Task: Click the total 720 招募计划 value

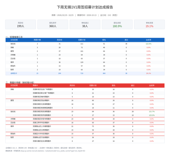Action: pyautogui.click(x=82, y=73)
